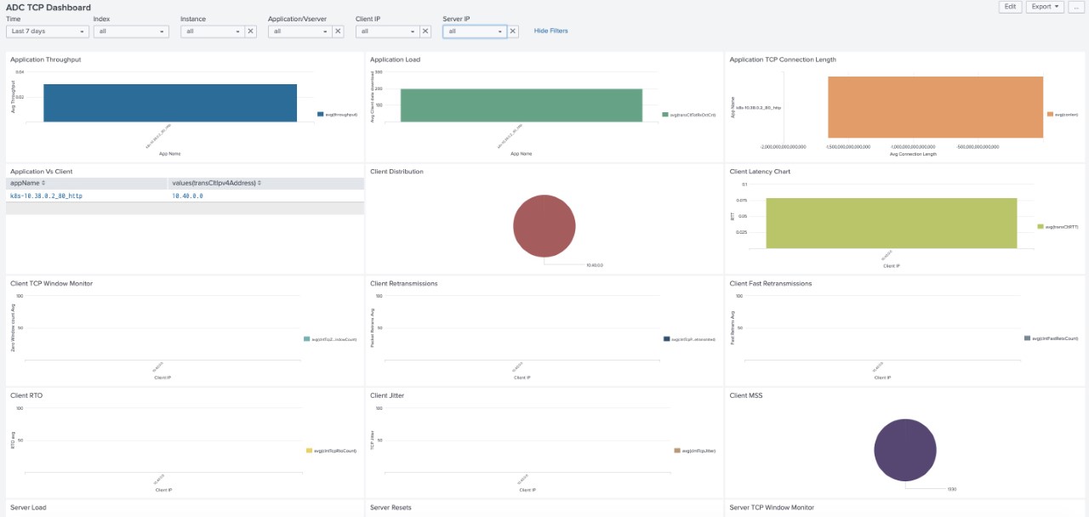Open the Index dropdown
Image resolution: width=1089 pixels, height=517 pixels.
coord(131,31)
